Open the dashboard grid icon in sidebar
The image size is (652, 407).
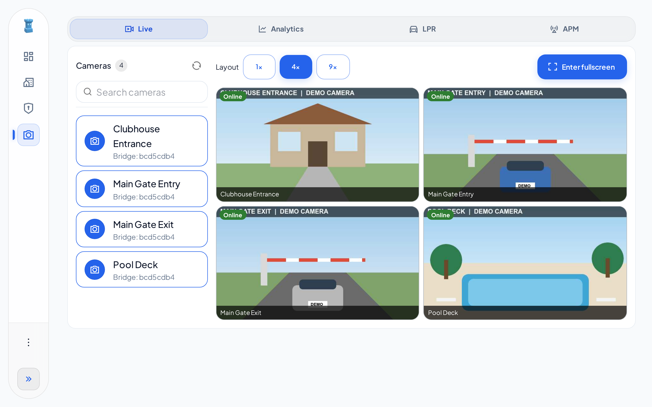point(28,56)
